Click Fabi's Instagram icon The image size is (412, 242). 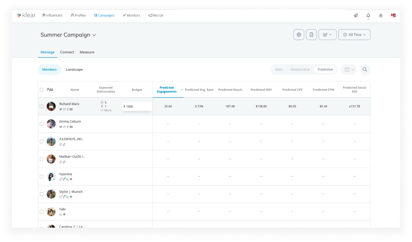click(x=61, y=215)
